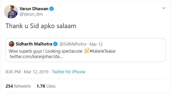Open the quoted tweet card text
This screenshot has width=171, height=94.
pos(62,51)
